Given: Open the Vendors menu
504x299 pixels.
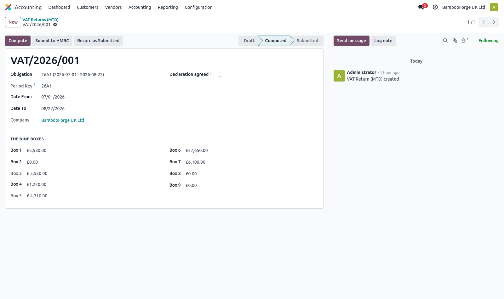Looking at the screenshot, I should [x=113, y=7].
